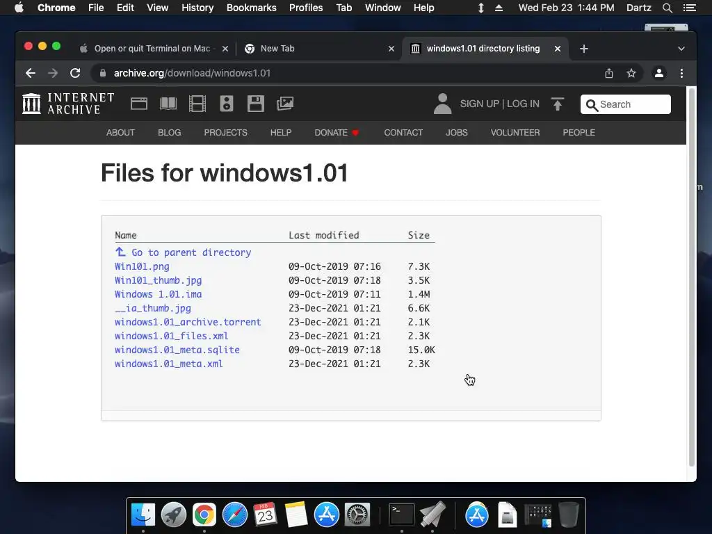Open windows1.01_archive.torrent link
The height and width of the screenshot is (534, 712).
(188, 322)
